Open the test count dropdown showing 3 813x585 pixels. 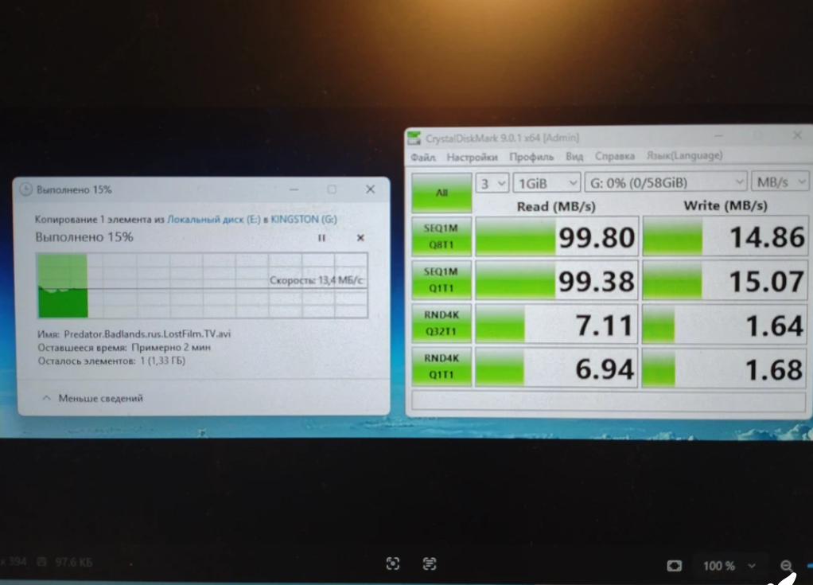pyautogui.click(x=492, y=183)
